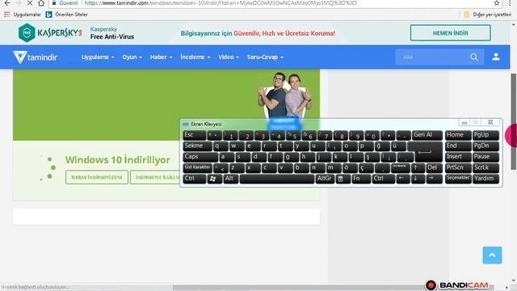Image resolution: width=517 pixels, height=291 pixels.
Task: Open the user account icon
Action: (496, 57)
